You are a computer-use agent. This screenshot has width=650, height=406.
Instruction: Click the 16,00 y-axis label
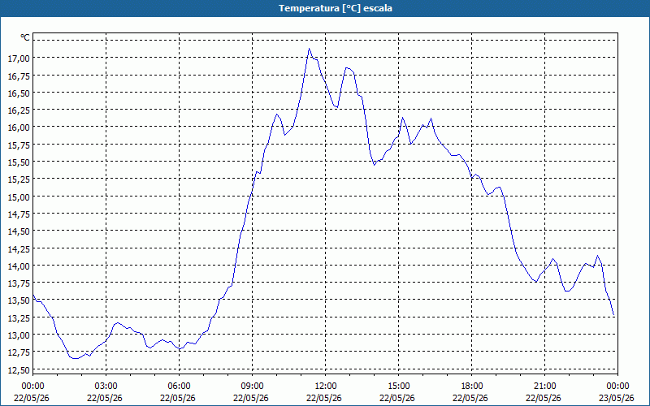[19, 127]
